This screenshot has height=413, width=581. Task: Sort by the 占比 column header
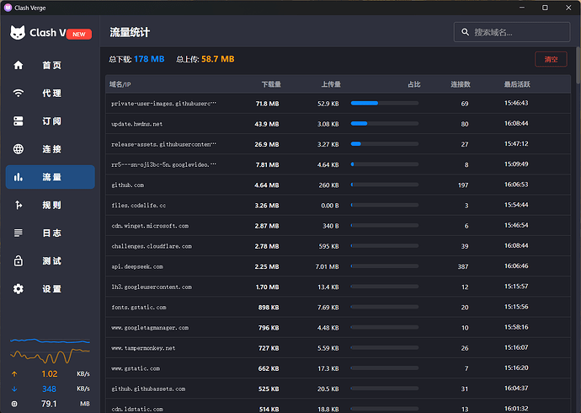tap(414, 84)
